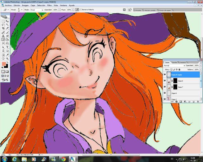Screen dimensions: 203x162
Task: Select the Zoom tool
Action: [7, 58]
